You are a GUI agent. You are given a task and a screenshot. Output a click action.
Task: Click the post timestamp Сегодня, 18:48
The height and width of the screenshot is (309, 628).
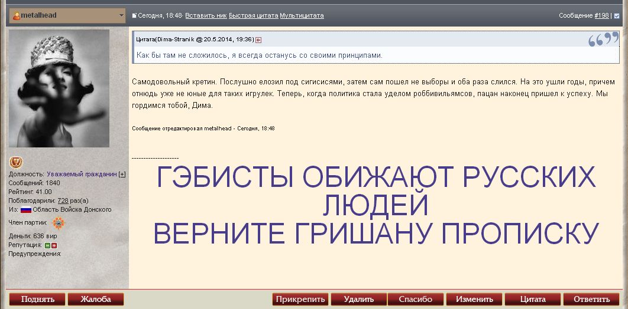coord(160,15)
